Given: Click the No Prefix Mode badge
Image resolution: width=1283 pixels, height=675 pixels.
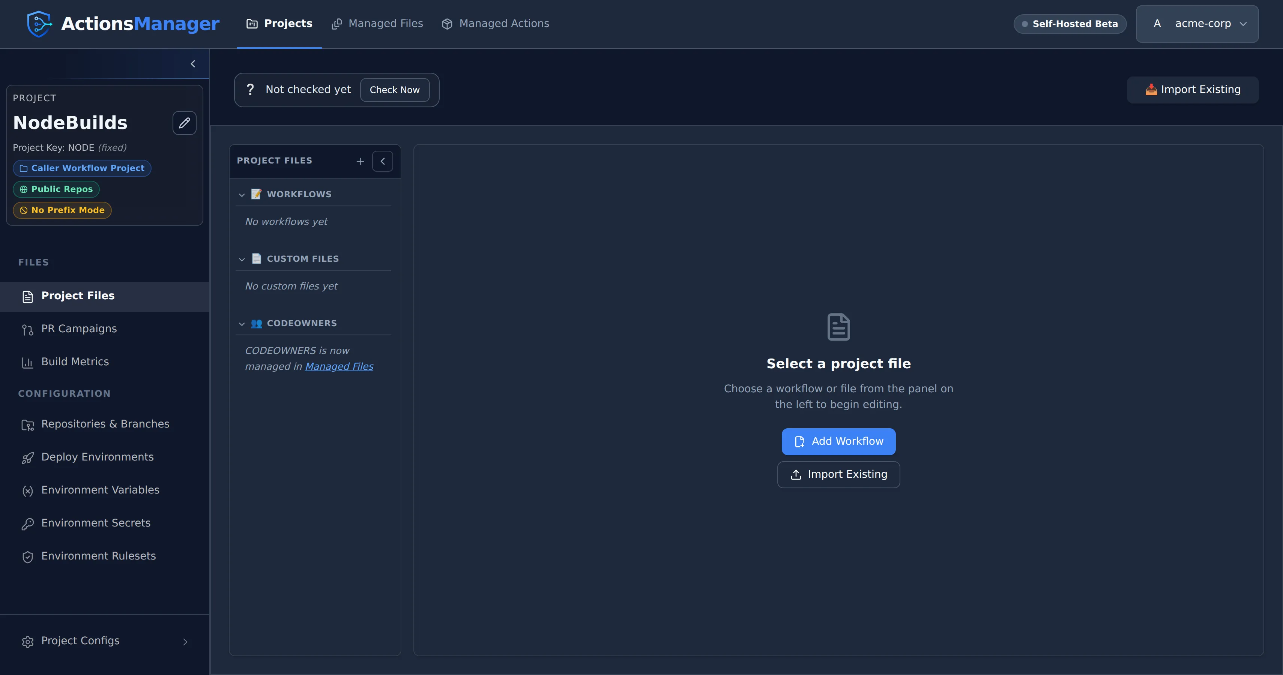Looking at the screenshot, I should click(62, 210).
